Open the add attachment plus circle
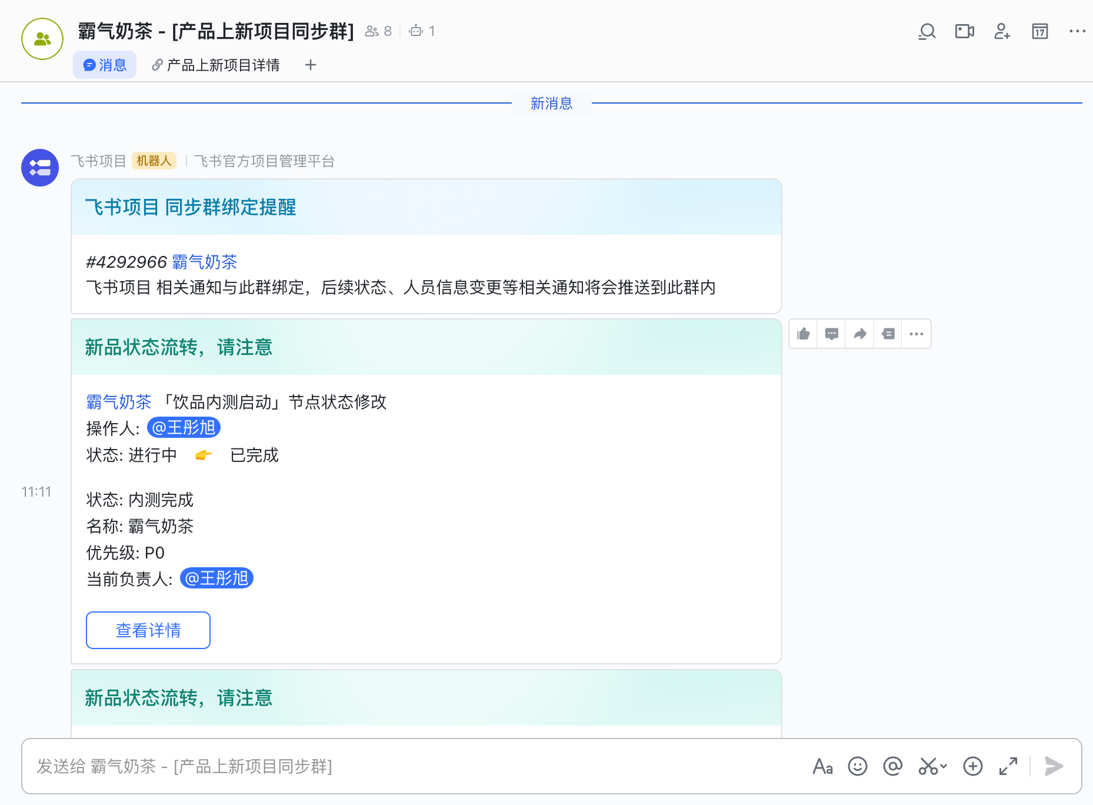The height and width of the screenshot is (805, 1093). (x=973, y=766)
